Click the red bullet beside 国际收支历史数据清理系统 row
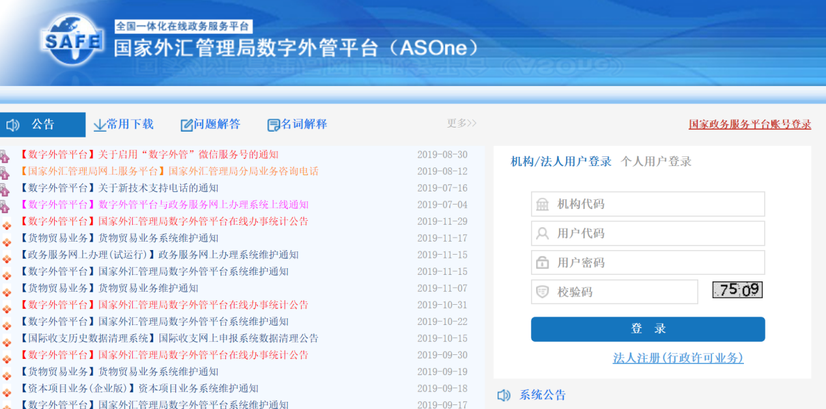Screen dimensions: 826x409 [7, 343]
